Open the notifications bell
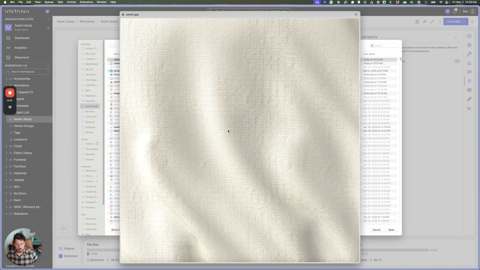 click(x=454, y=11)
